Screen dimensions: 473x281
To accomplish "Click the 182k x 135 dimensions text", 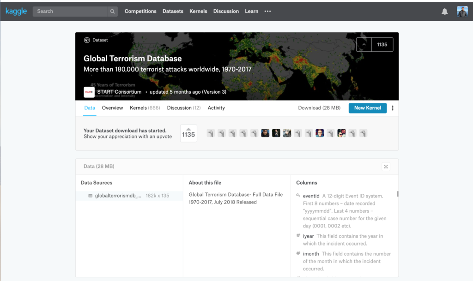I will (158, 196).
